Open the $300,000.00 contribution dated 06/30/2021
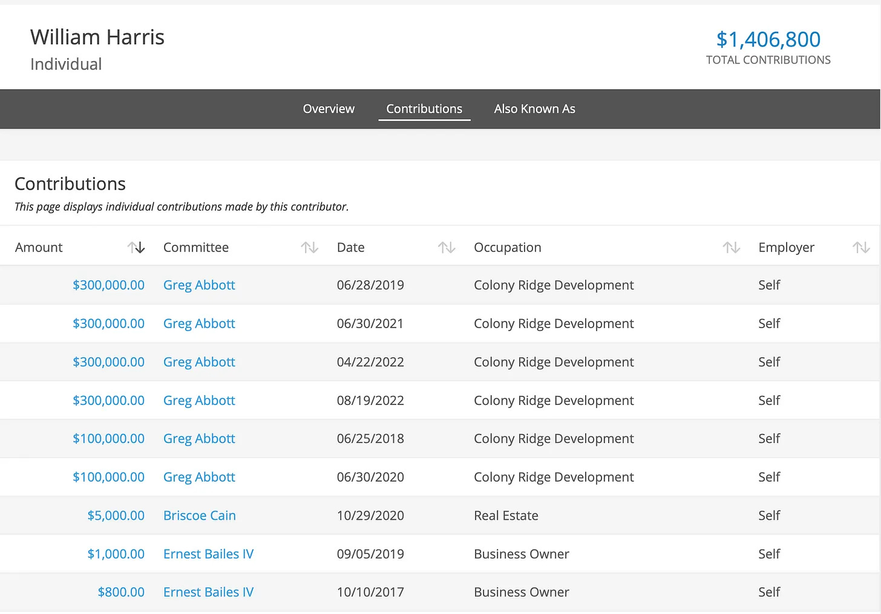 coord(108,323)
